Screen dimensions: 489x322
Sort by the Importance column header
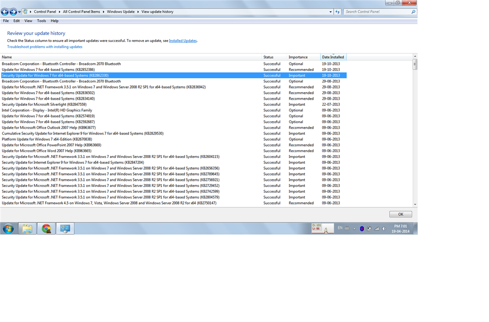point(303,57)
